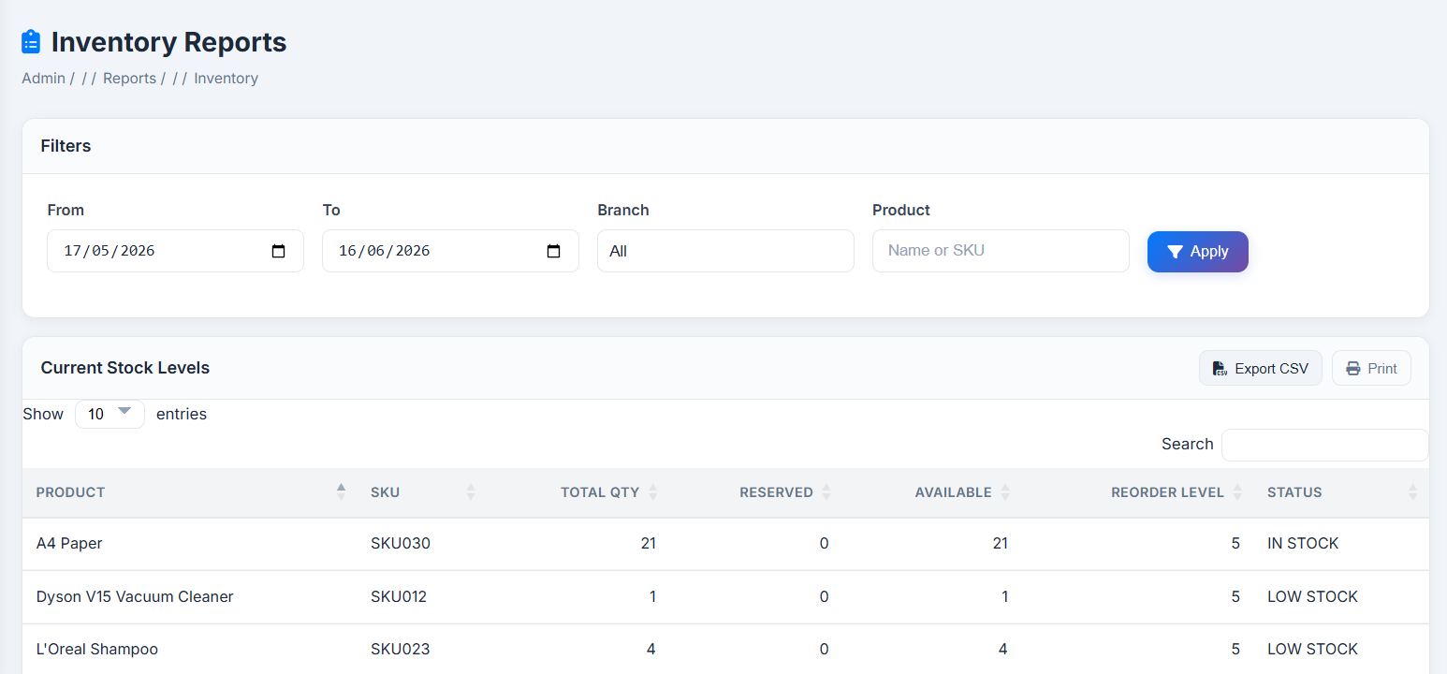Sort by Available column sort arrows
This screenshot has height=674, width=1447.
tap(1005, 492)
